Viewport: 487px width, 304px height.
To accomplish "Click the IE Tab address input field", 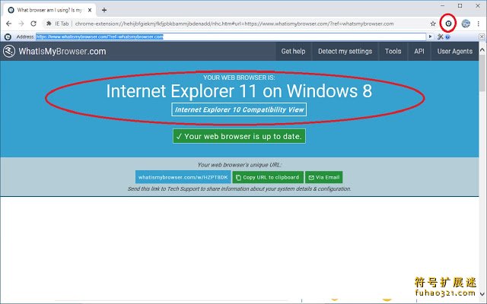I will point(231,37).
